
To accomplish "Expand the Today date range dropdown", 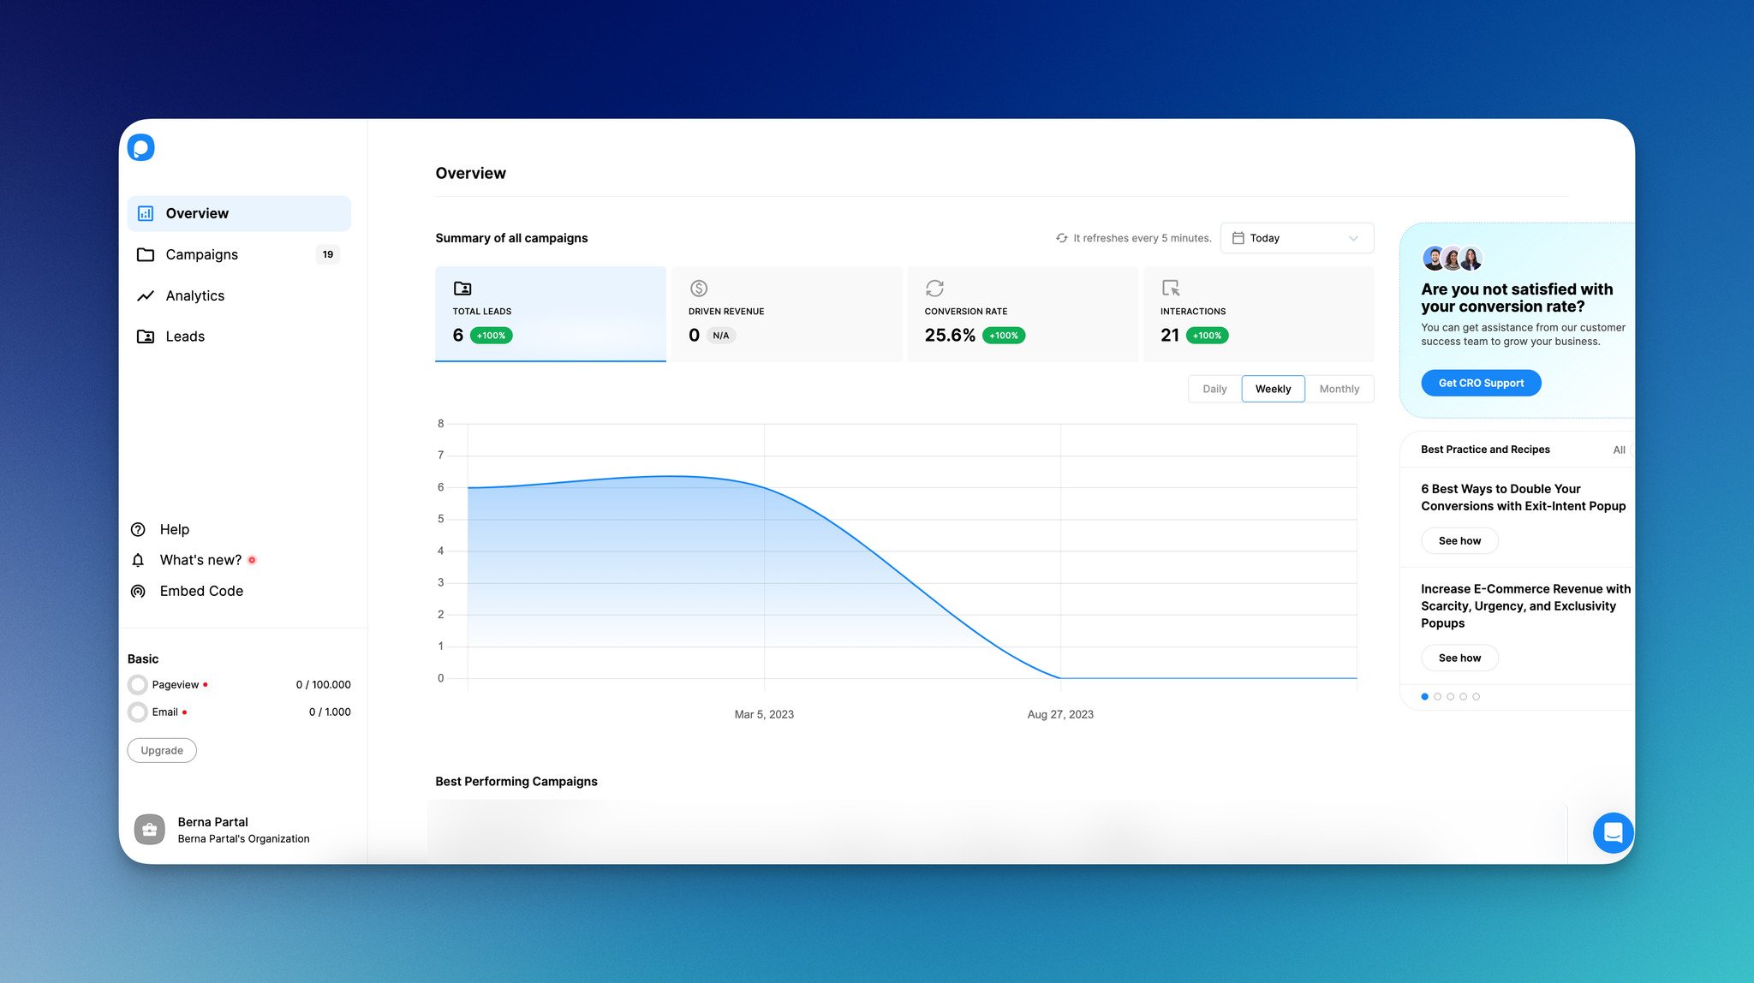I will pyautogui.click(x=1296, y=238).
